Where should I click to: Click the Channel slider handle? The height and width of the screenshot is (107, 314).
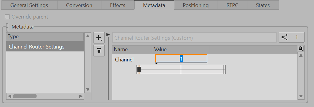139,69
